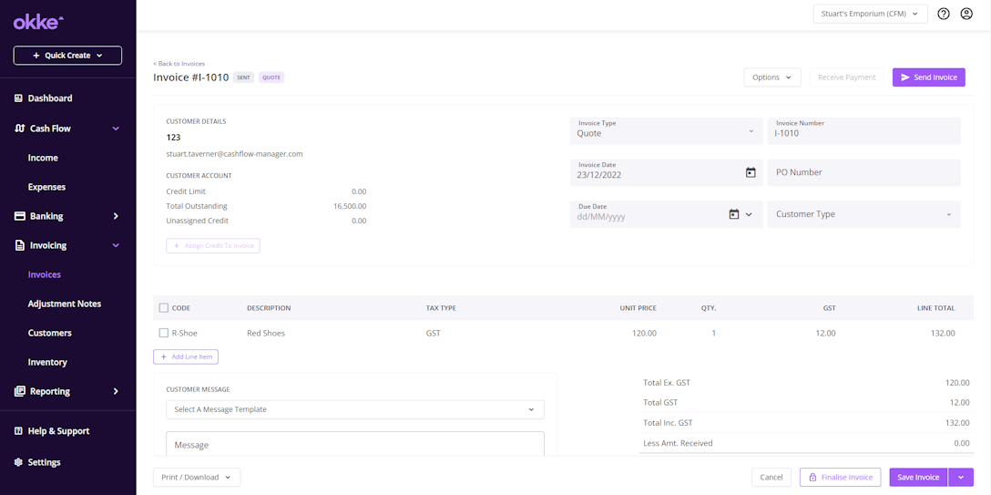Click the PO Number input field
The width and height of the screenshot is (991, 495).
click(863, 172)
